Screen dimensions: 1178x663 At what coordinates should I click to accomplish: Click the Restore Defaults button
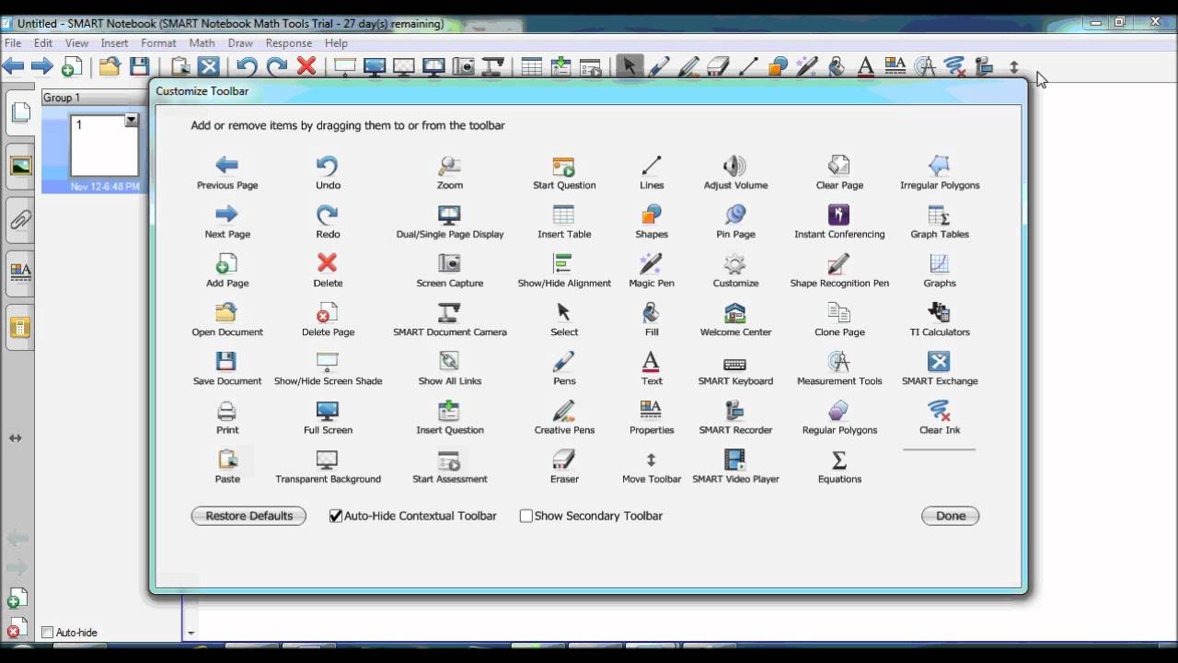tap(248, 516)
